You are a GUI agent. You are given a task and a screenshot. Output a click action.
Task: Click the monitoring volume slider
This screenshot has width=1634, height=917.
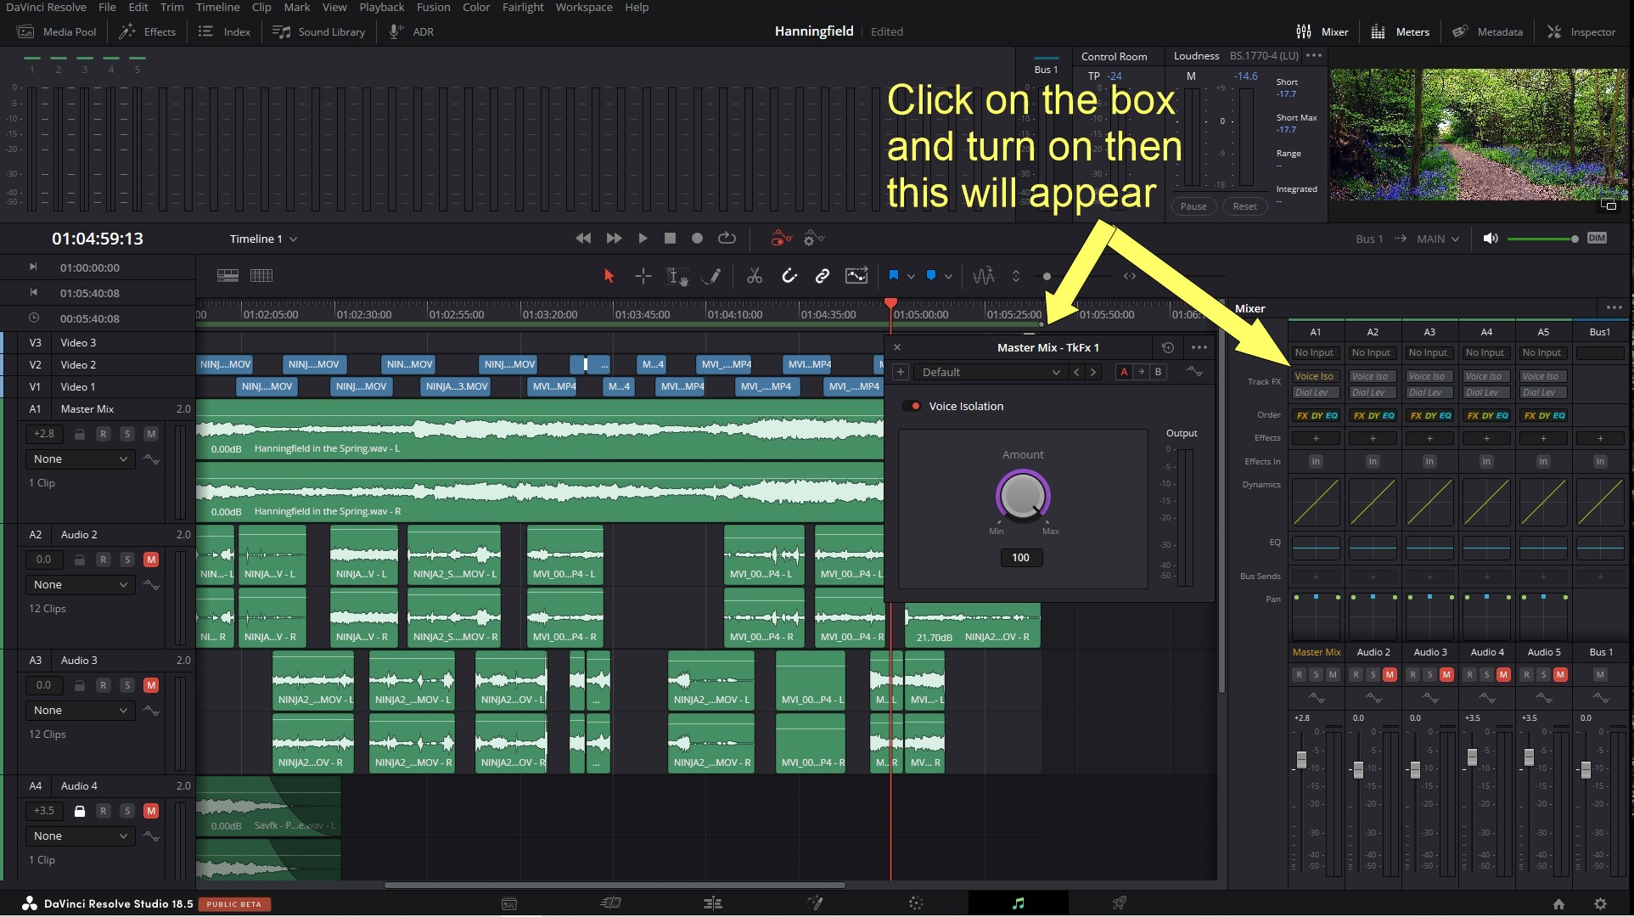[1542, 239]
